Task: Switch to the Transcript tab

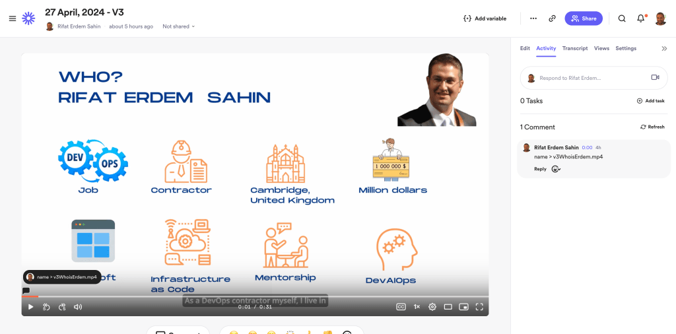Action: click(x=575, y=48)
